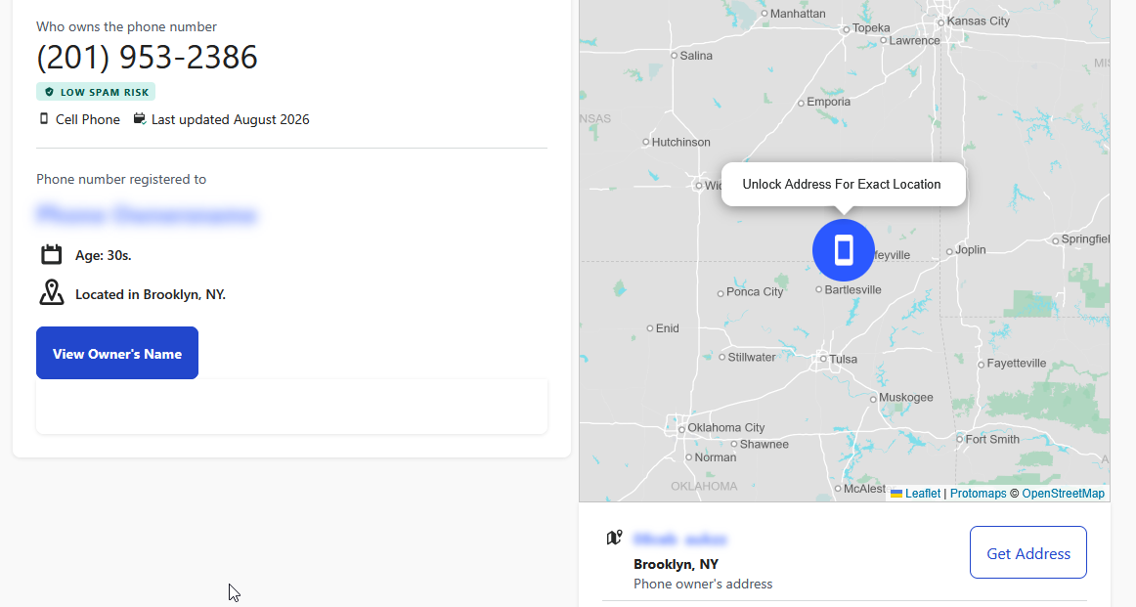This screenshot has height=607, width=1136.
Task: Click the blurred owner name text
Action: tap(147, 215)
